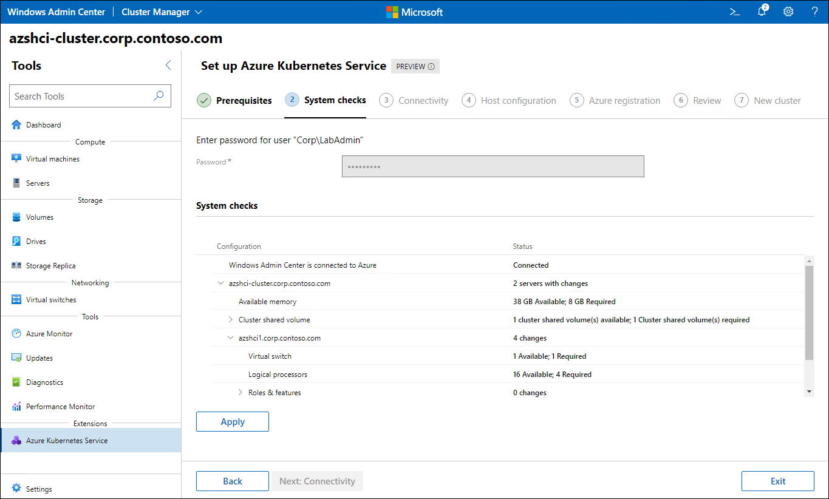Switch to the Connectivity step tab
Image resolution: width=829 pixels, height=499 pixels.
point(421,100)
